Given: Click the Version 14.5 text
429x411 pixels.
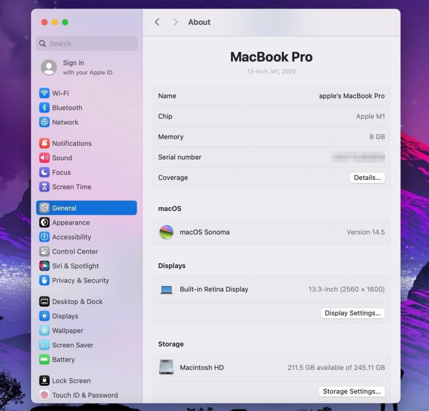Looking at the screenshot, I should tap(366, 232).
